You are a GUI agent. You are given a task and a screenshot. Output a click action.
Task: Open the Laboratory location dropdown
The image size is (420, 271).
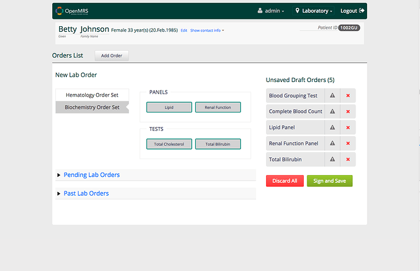(x=313, y=11)
